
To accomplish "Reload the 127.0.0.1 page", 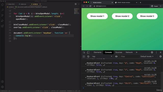I will 90,6.
